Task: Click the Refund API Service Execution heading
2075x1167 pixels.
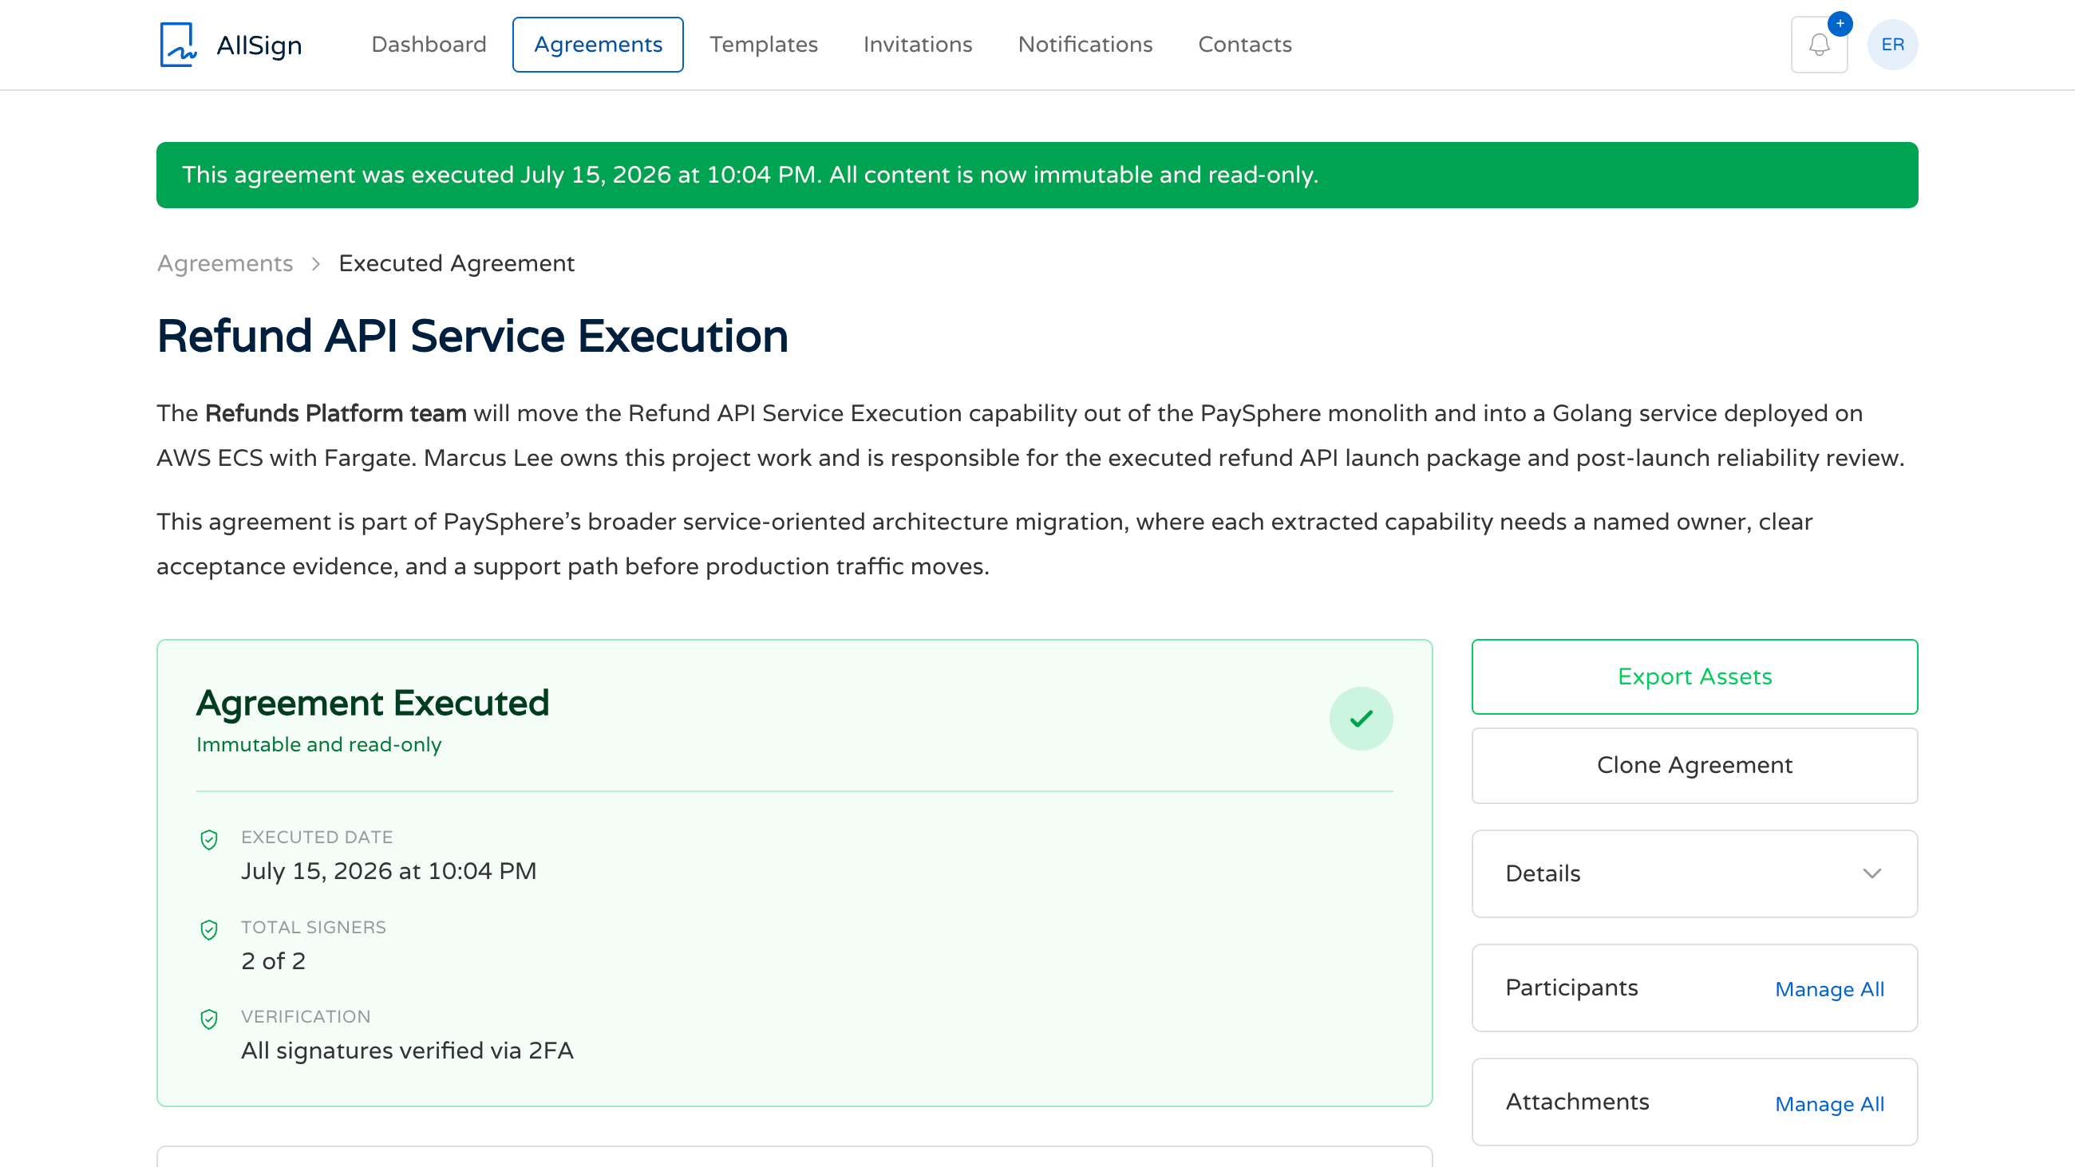Action: 472,336
